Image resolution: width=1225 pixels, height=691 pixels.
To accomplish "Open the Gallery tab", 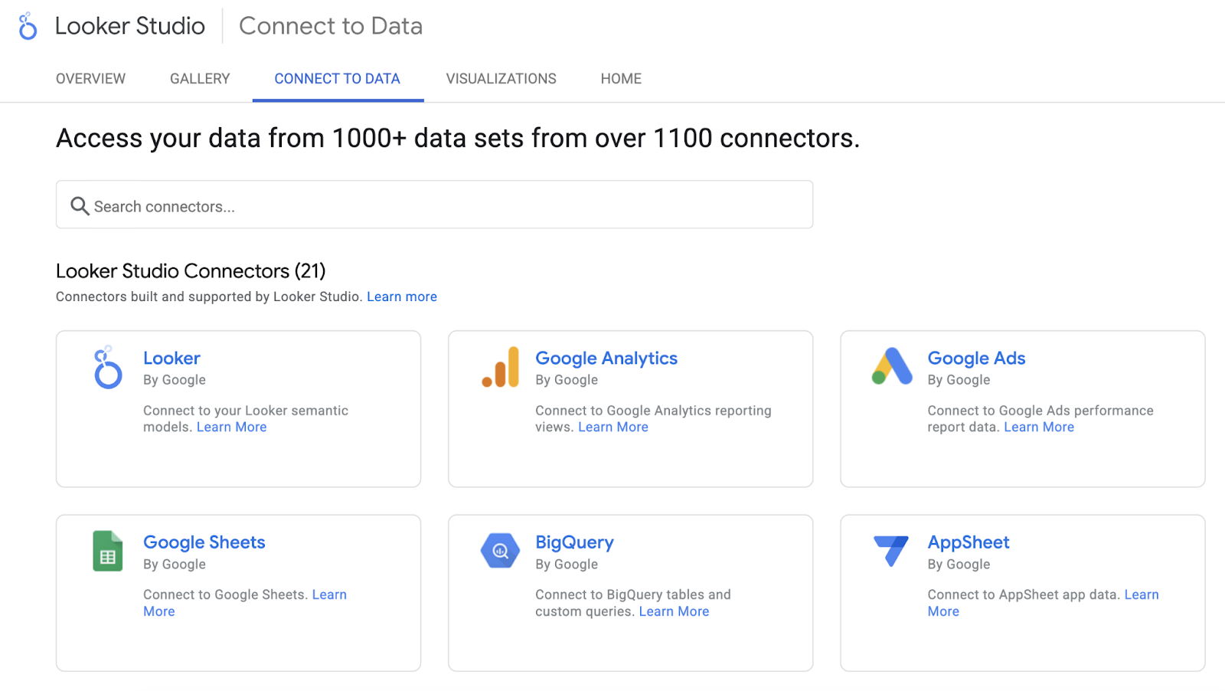I will tap(199, 78).
